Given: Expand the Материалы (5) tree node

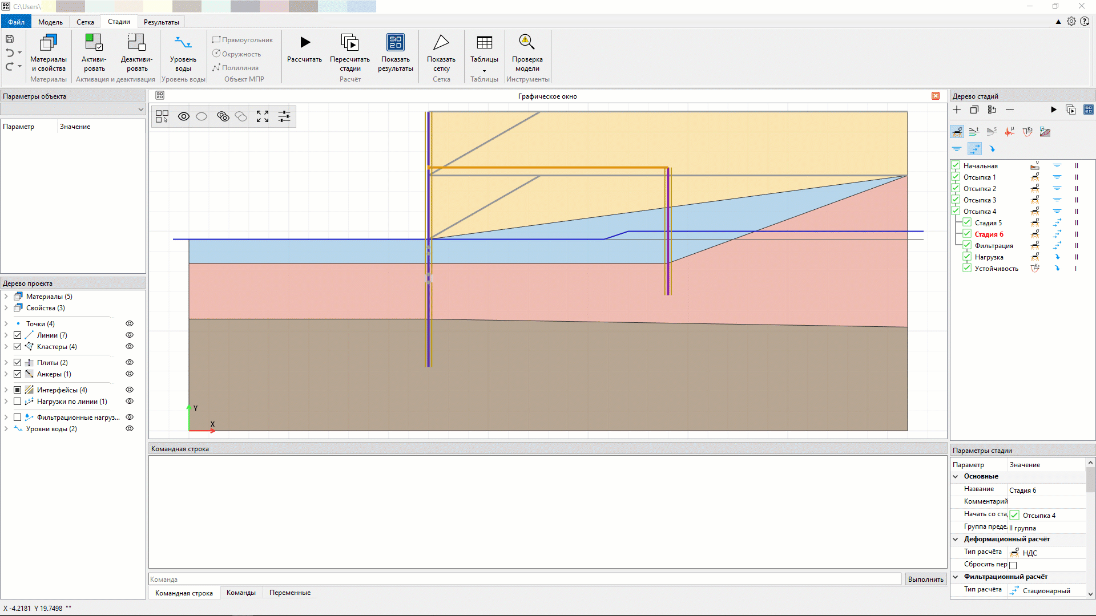Looking at the screenshot, I should coord(6,297).
